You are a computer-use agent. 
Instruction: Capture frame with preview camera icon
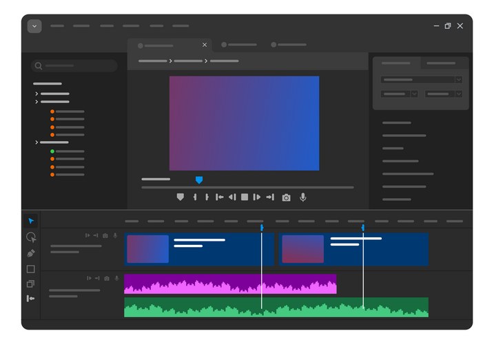(x=286, y=197)
